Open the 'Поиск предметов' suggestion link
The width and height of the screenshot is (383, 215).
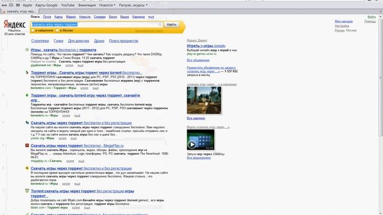pyautogui.click(x=124, y=41)
